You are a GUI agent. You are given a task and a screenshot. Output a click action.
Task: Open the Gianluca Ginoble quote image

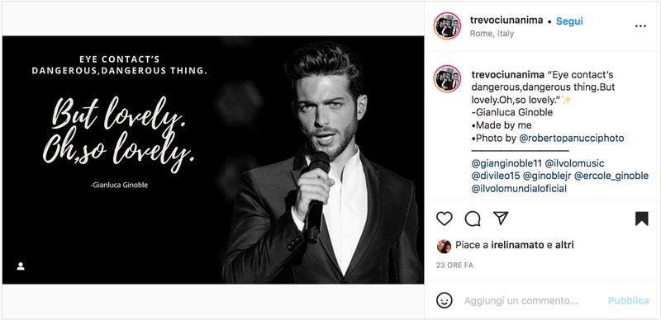coord(213,159)
